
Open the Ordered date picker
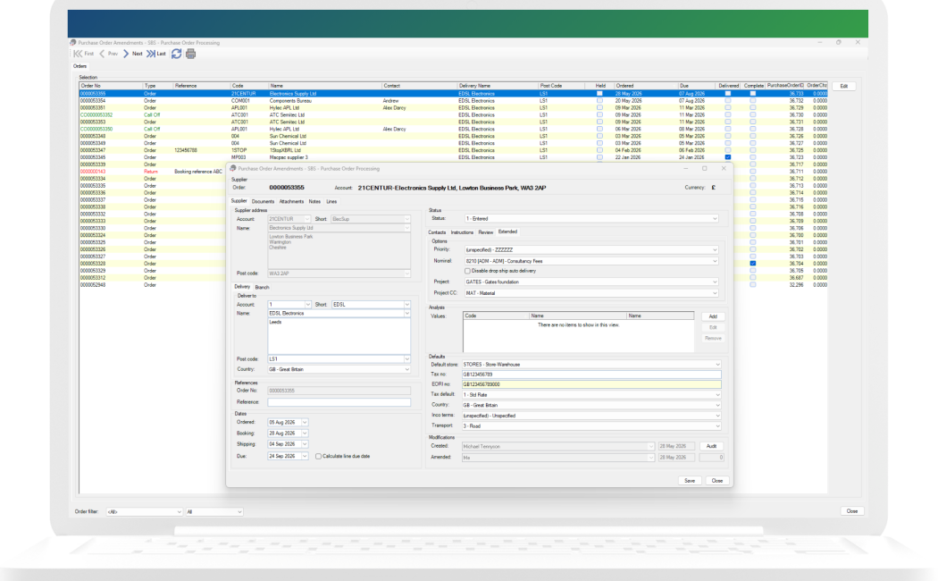tap(305, 423)
